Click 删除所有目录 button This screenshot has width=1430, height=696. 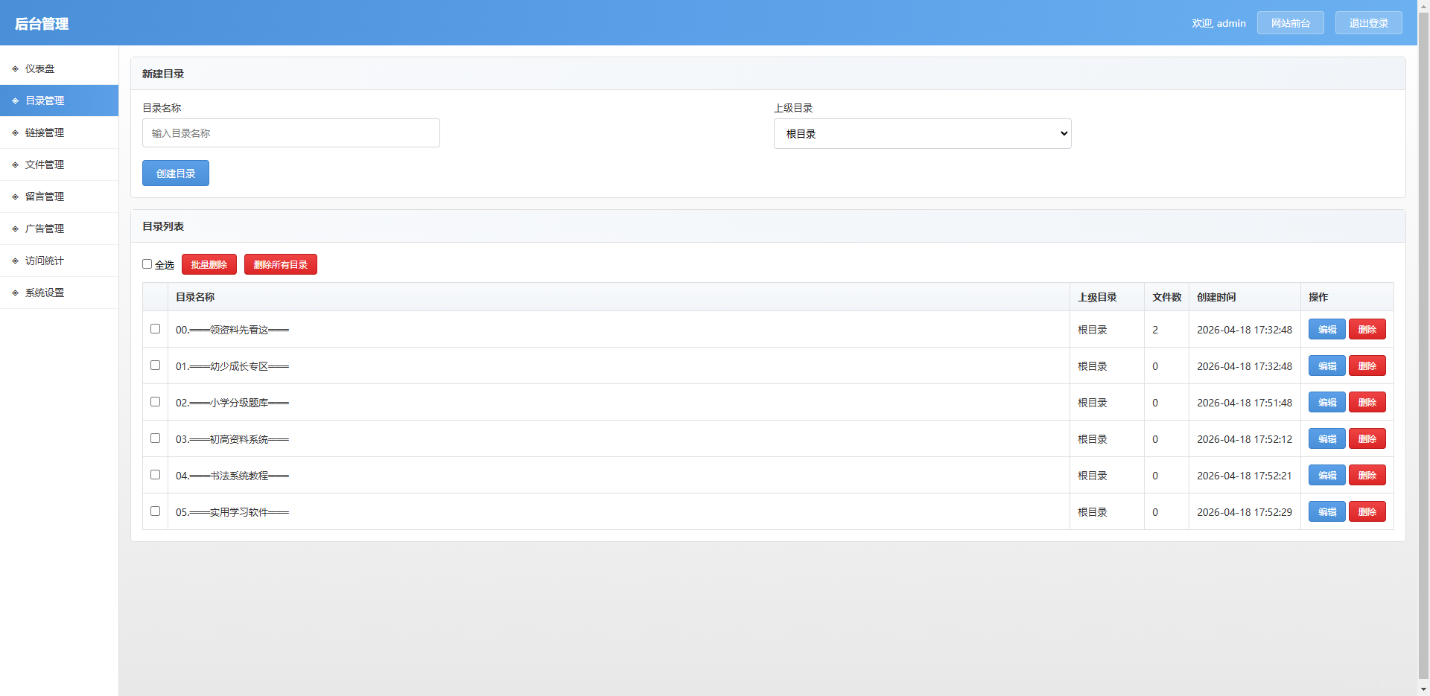click(x=280, y=265)
